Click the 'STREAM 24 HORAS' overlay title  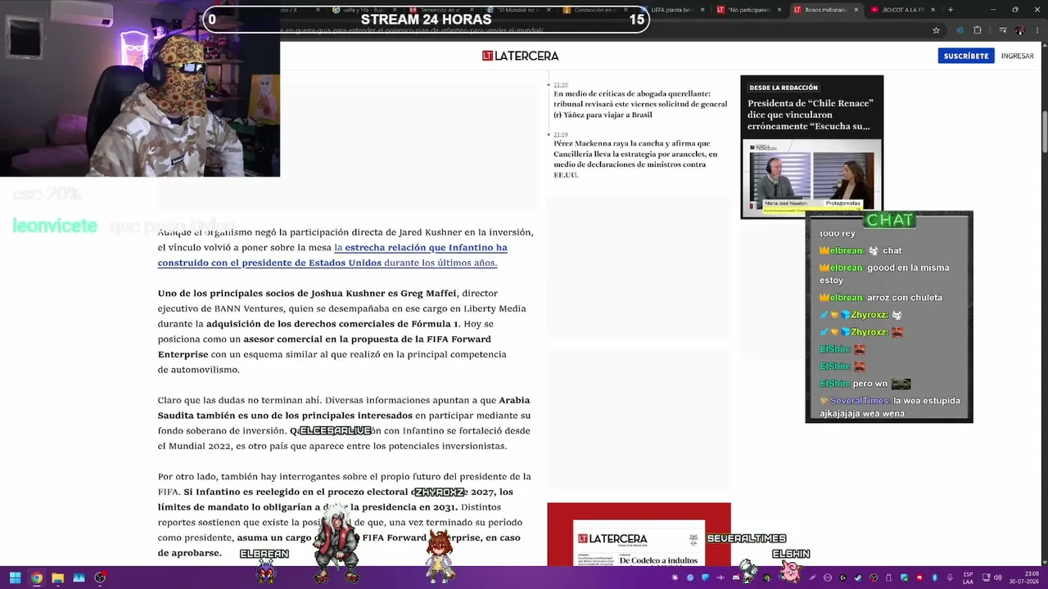tap(426, 20)
